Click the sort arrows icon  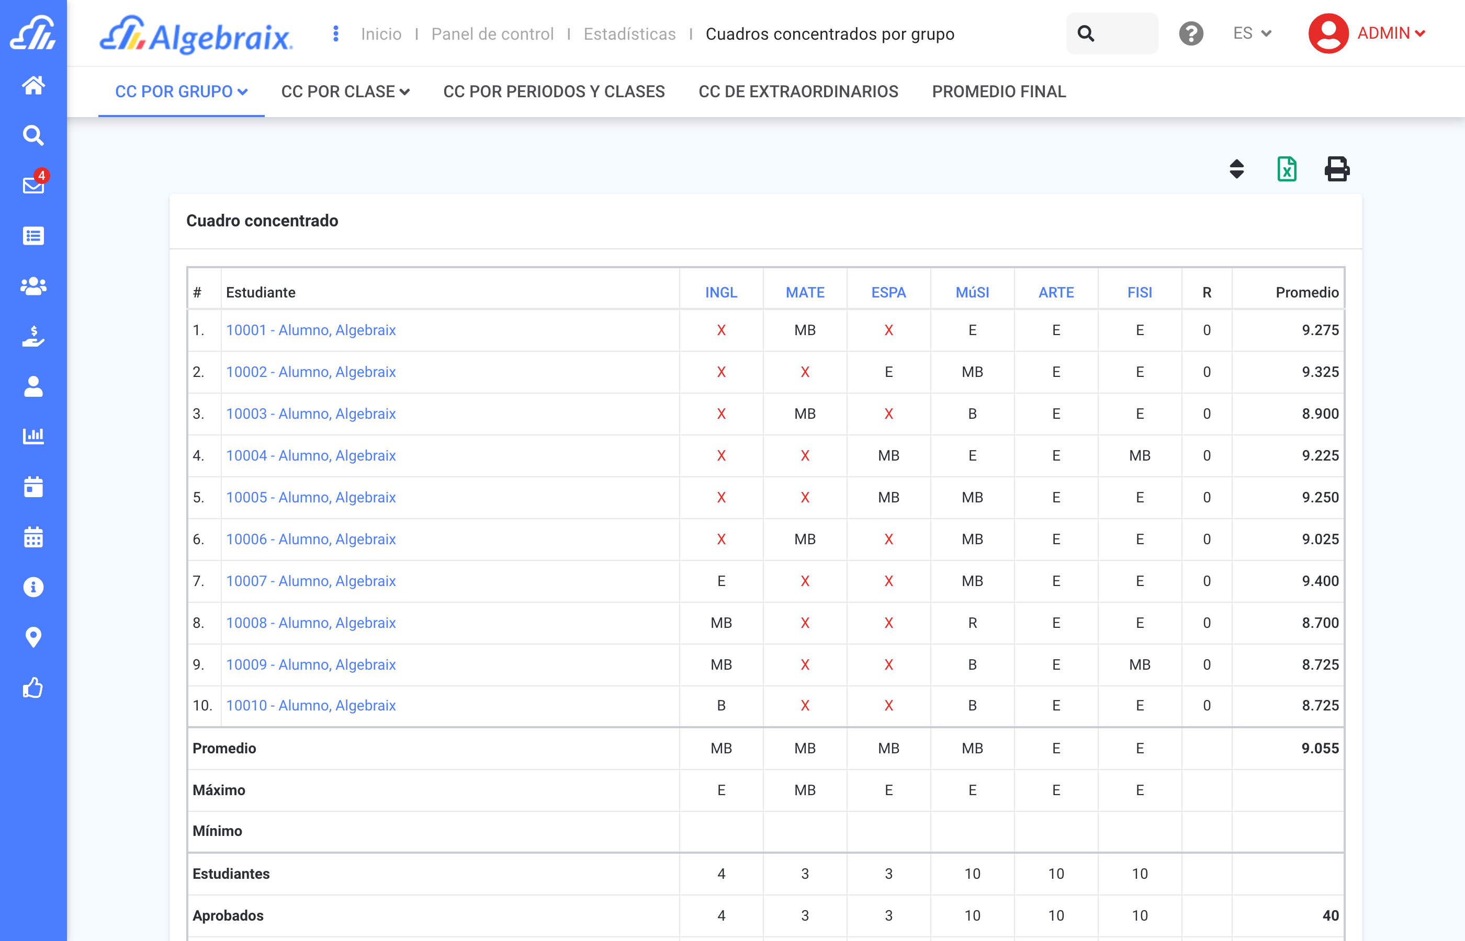click(1236, 169)
